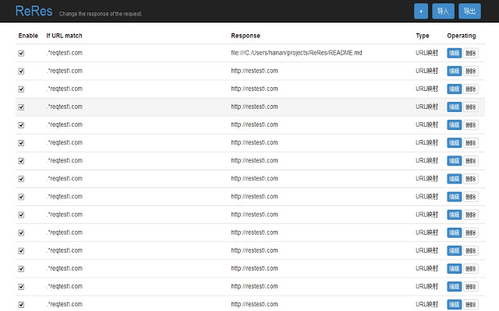Click 编辑 edit on the README.md rule
The height and width of the screenshot is (311, 499).
454,54
